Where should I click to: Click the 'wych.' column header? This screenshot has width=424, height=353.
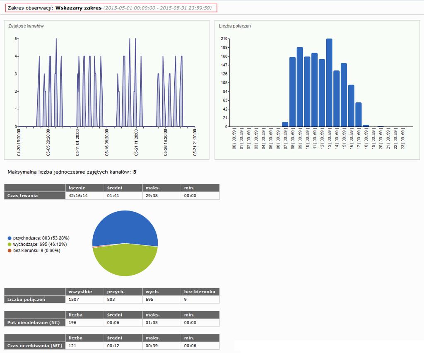click(x=162, y=292)
